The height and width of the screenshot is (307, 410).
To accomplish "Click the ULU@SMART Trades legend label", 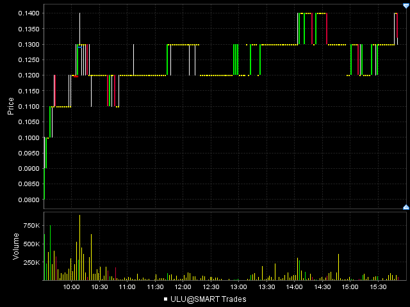I will tap(208, 299).
